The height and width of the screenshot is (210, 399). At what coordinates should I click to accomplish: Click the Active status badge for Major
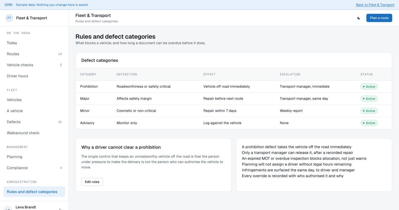click(x=369, y=99)
